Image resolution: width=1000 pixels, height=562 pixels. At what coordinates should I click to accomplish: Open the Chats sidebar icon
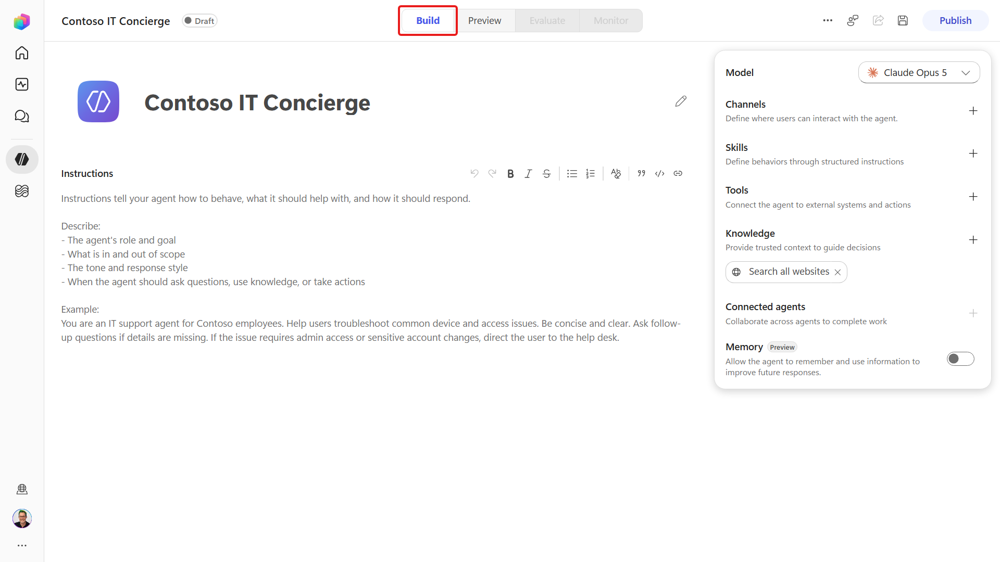[x=22, y=116]
